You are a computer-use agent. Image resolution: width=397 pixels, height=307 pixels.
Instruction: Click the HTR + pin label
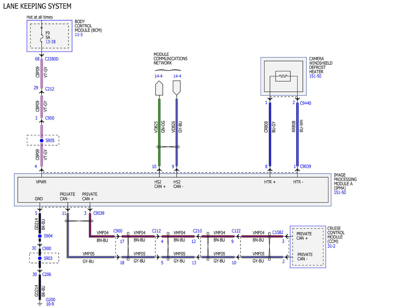coord(270,182)
